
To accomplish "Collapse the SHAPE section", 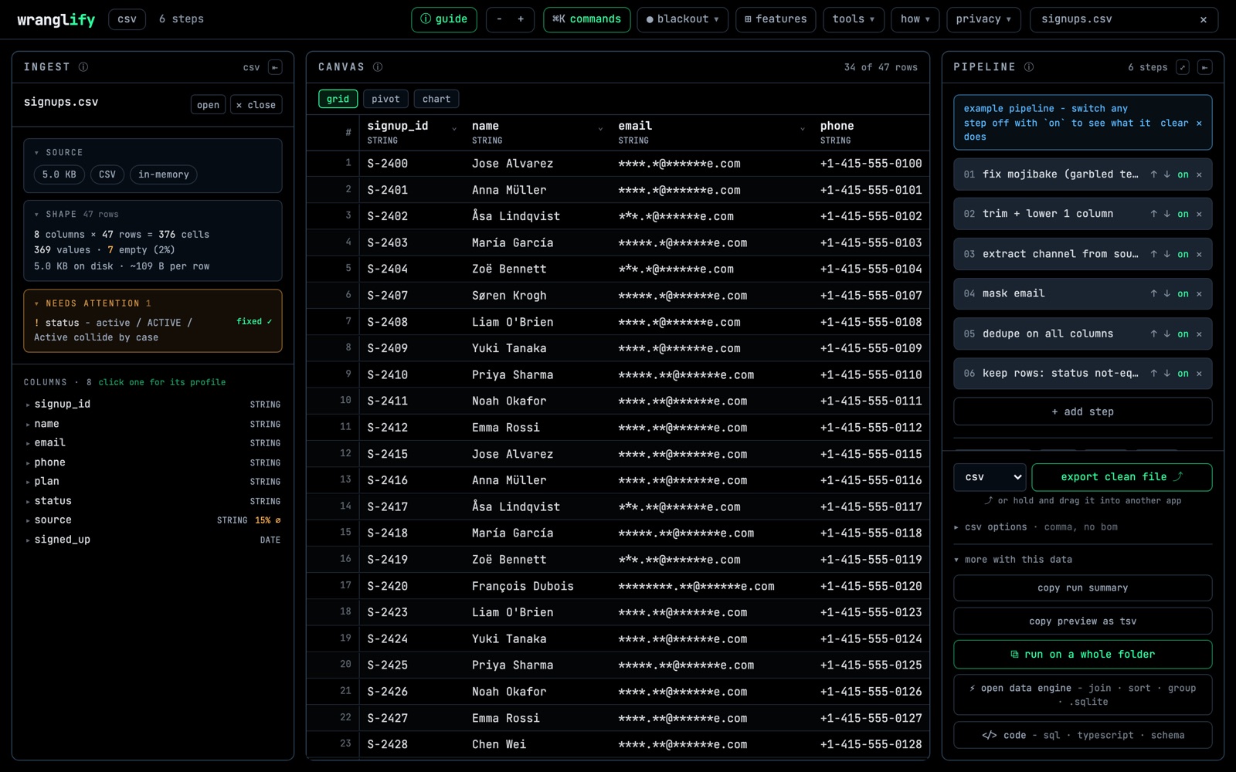I will point(76,215).
